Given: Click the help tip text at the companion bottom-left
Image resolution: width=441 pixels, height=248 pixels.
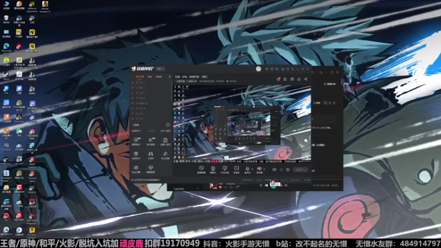Looking at the screenshot, I should [x=147, y=180].
